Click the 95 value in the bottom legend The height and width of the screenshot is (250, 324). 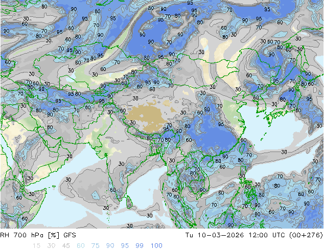click(125, 246)
